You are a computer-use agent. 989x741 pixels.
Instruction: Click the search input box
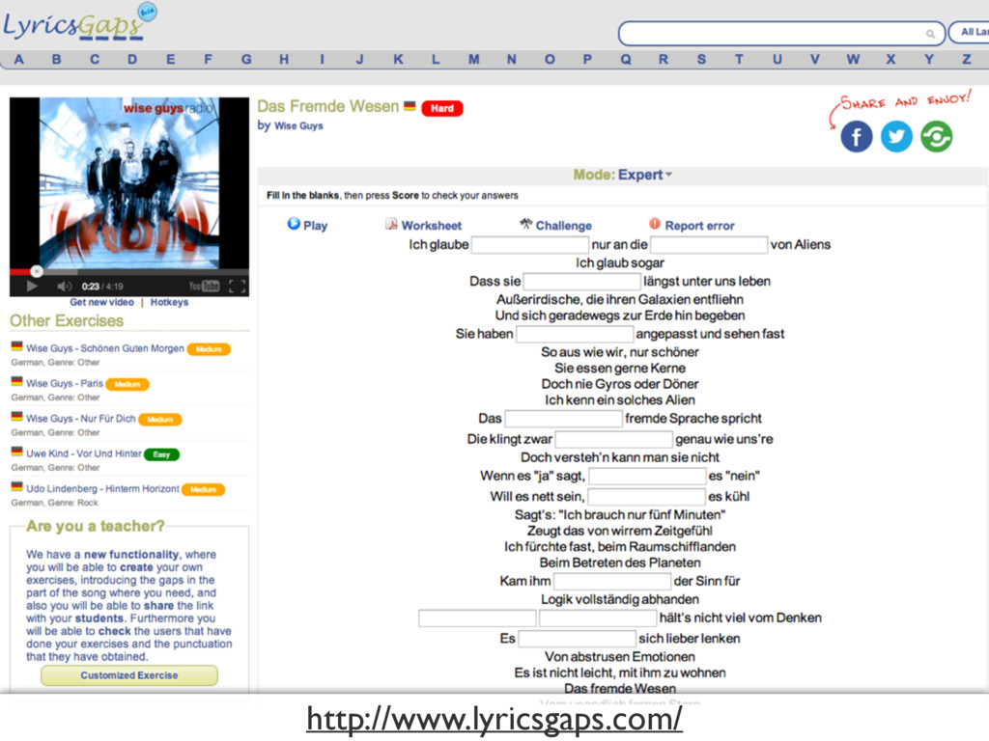click(781, 34)
